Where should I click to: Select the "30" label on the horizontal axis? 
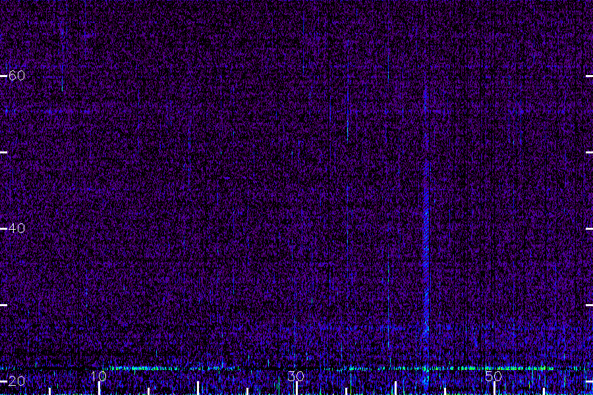pos(296,376)
